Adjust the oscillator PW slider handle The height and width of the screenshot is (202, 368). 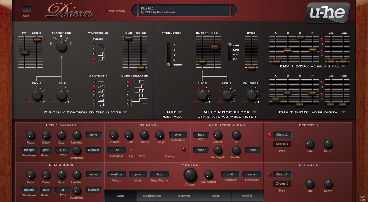click(25, 53)
